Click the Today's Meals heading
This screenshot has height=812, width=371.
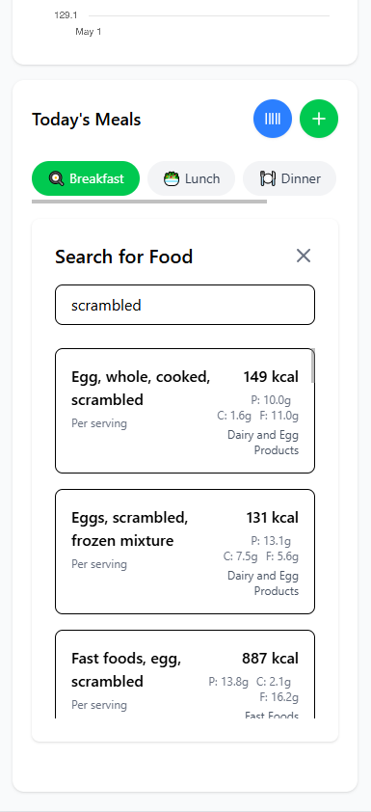pos(87,120)
